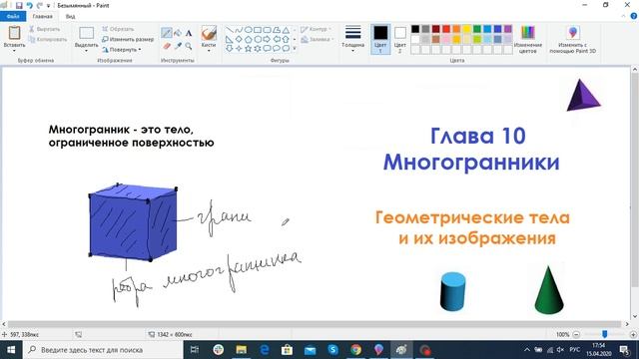
Task: Click the Save icon in title bar
Action: coord(19,5)
